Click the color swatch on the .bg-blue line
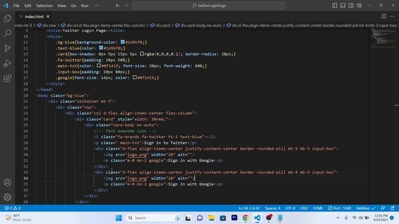The image size is (399, 224). 123,42
